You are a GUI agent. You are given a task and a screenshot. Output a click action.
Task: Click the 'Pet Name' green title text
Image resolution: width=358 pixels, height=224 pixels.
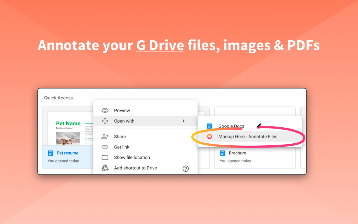[x=68, y=123]
